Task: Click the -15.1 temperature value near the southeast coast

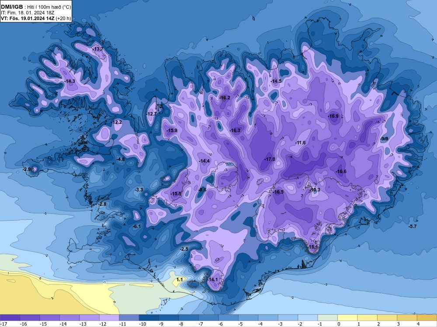Action: click(313, 247)
